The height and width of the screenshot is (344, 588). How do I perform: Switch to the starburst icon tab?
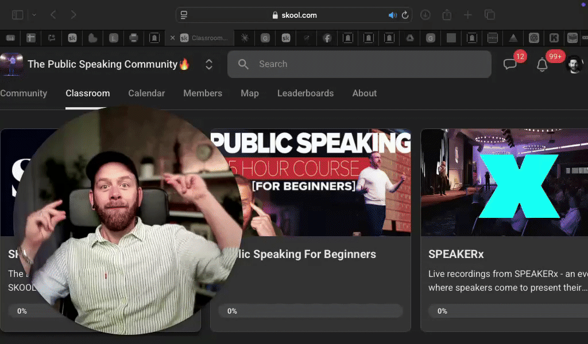click(x=245, y=38)
